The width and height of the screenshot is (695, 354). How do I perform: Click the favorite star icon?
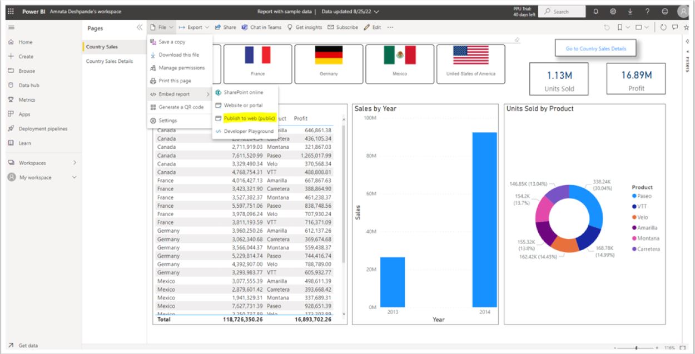(x=687, y=27)
